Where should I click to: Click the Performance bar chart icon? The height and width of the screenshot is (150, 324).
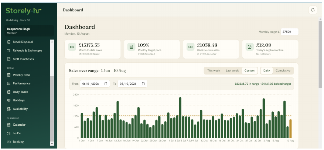pyautogui.click(x=8, y=83)
